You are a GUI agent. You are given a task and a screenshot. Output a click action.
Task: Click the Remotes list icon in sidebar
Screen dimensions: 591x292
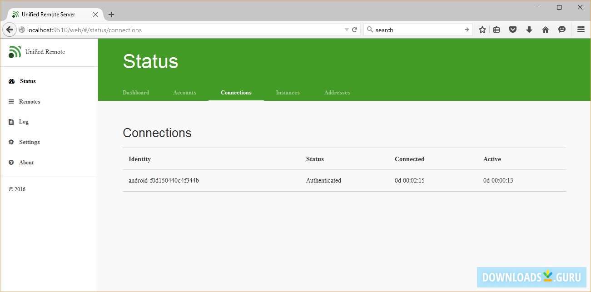pos(11,102)
